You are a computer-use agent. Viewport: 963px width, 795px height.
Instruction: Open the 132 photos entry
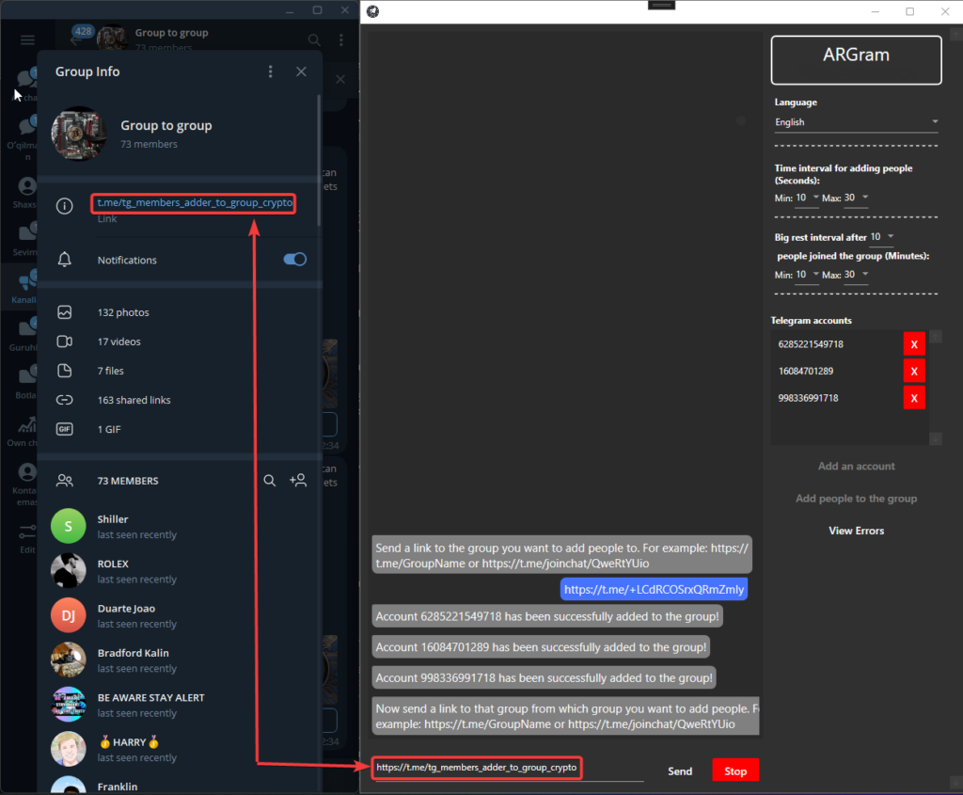(x=123, y=312)
